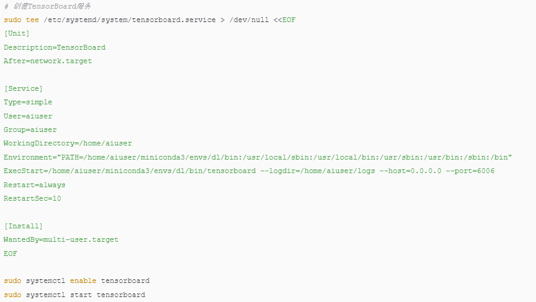Click the --logdir=/home/aiuser/logs argument
Image resolution: width=536 pixels, height=302 pixels.
[x=313, y=171]
